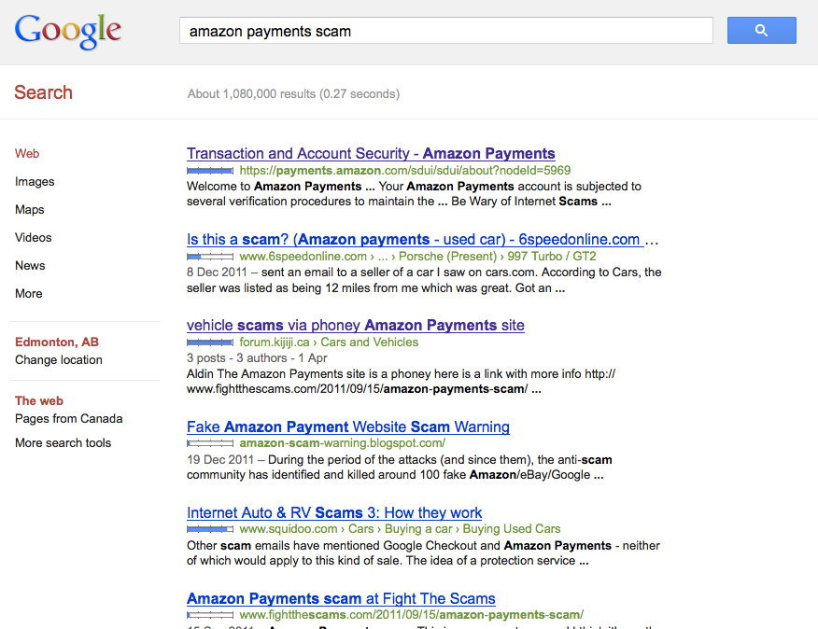Expand the More search categories menu
The height and width of the screenshot is (629, 818).
click(29, 294)
